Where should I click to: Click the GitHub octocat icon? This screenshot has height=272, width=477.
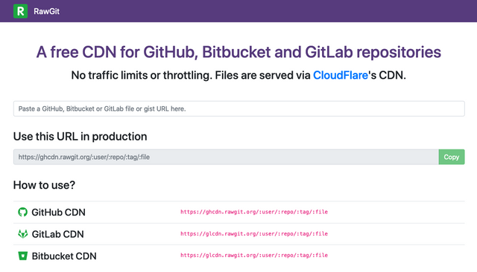click(22, 212)
